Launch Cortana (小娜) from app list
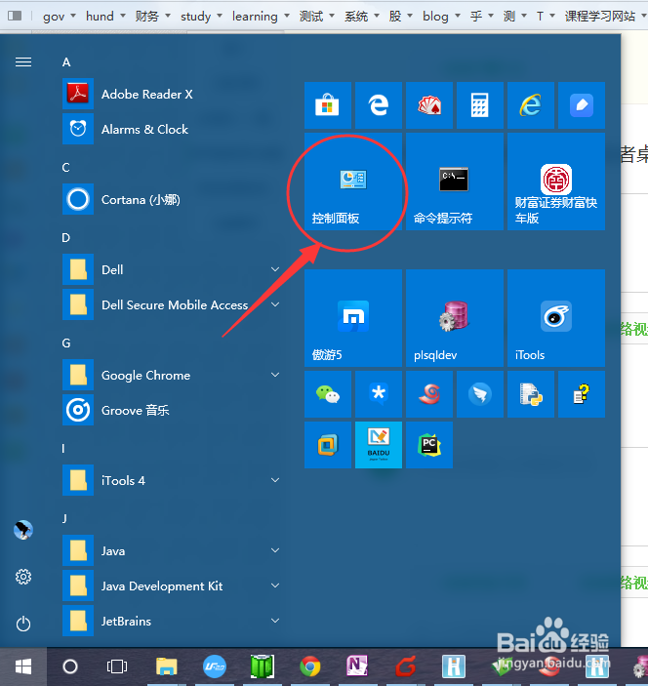648x686 pixels. coord(173,199)
